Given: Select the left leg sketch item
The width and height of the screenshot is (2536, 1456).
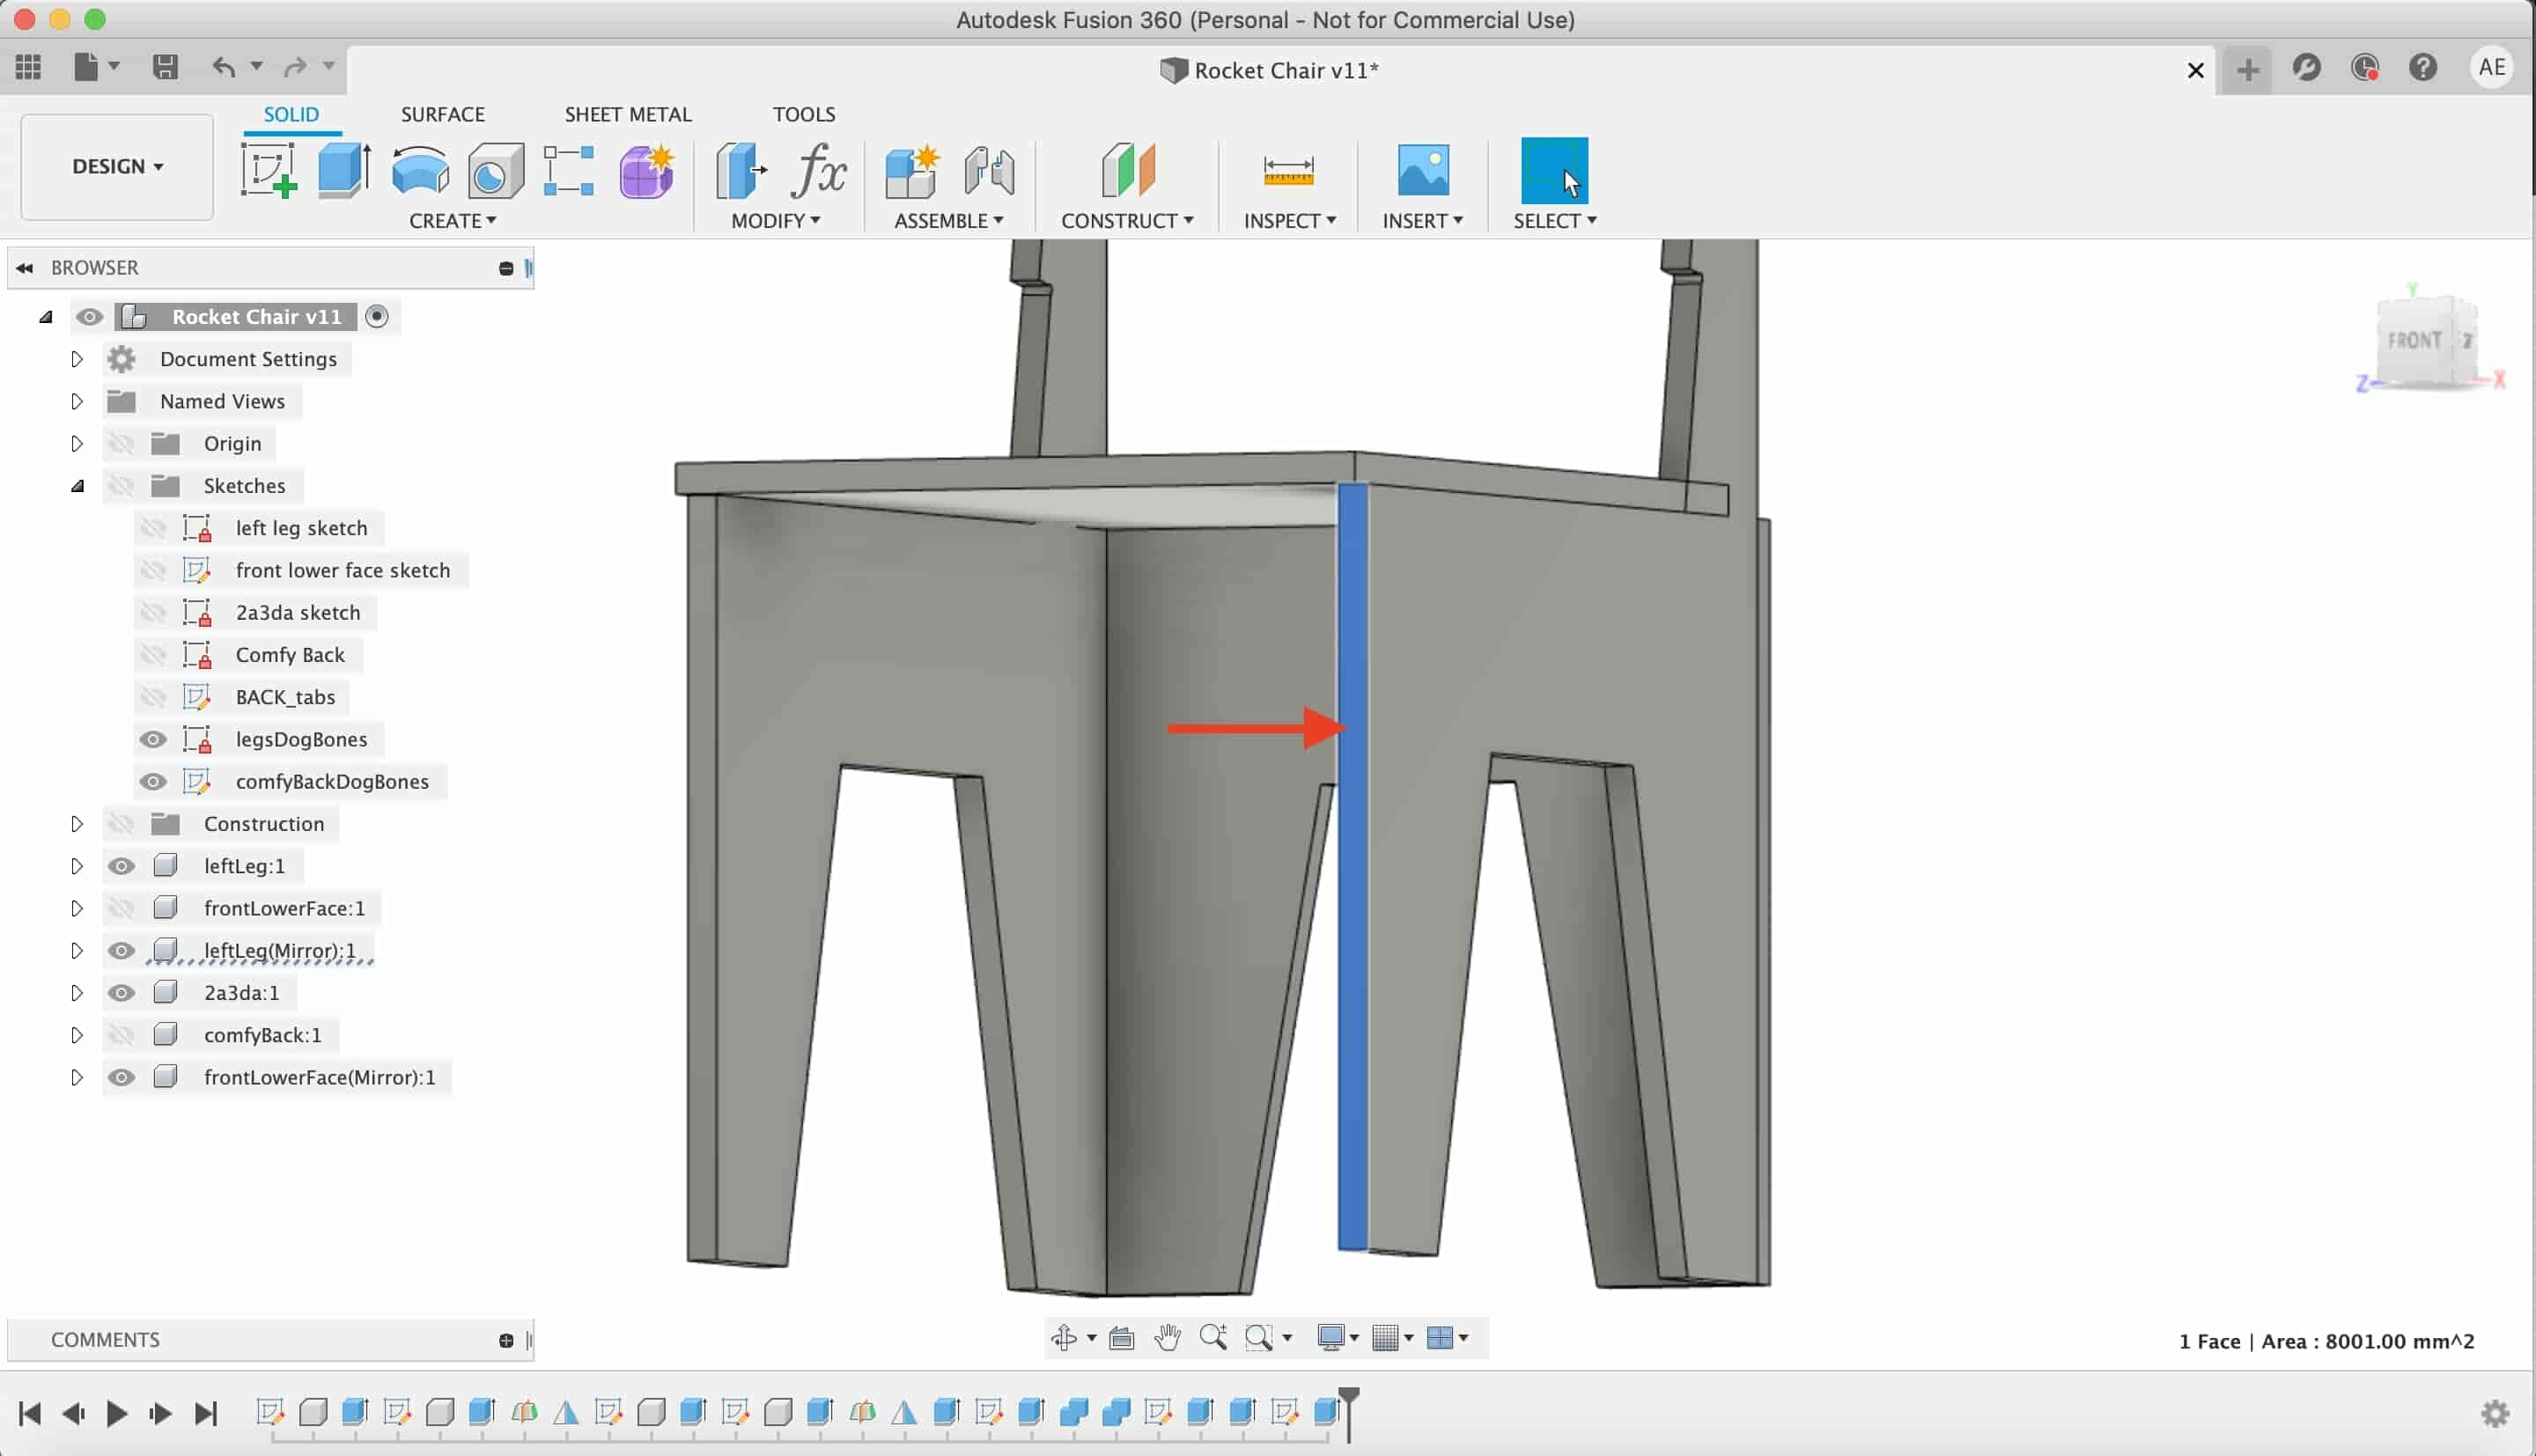Looking at the screenshot, I should 301,528.
